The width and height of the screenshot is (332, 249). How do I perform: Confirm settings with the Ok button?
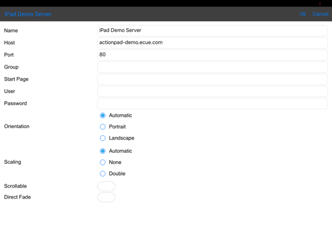pyautogui.click(x=303, y=14)
